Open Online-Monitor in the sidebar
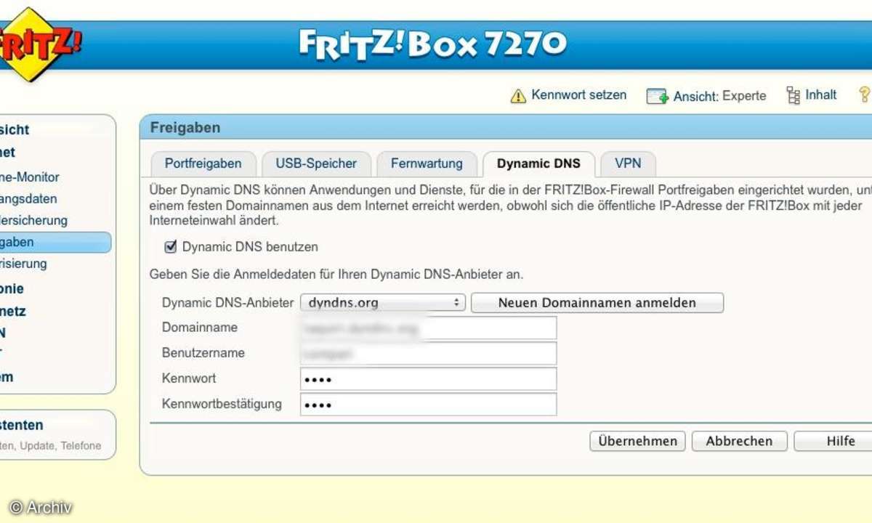Viewport: 872px width, 523px height. 30,177
